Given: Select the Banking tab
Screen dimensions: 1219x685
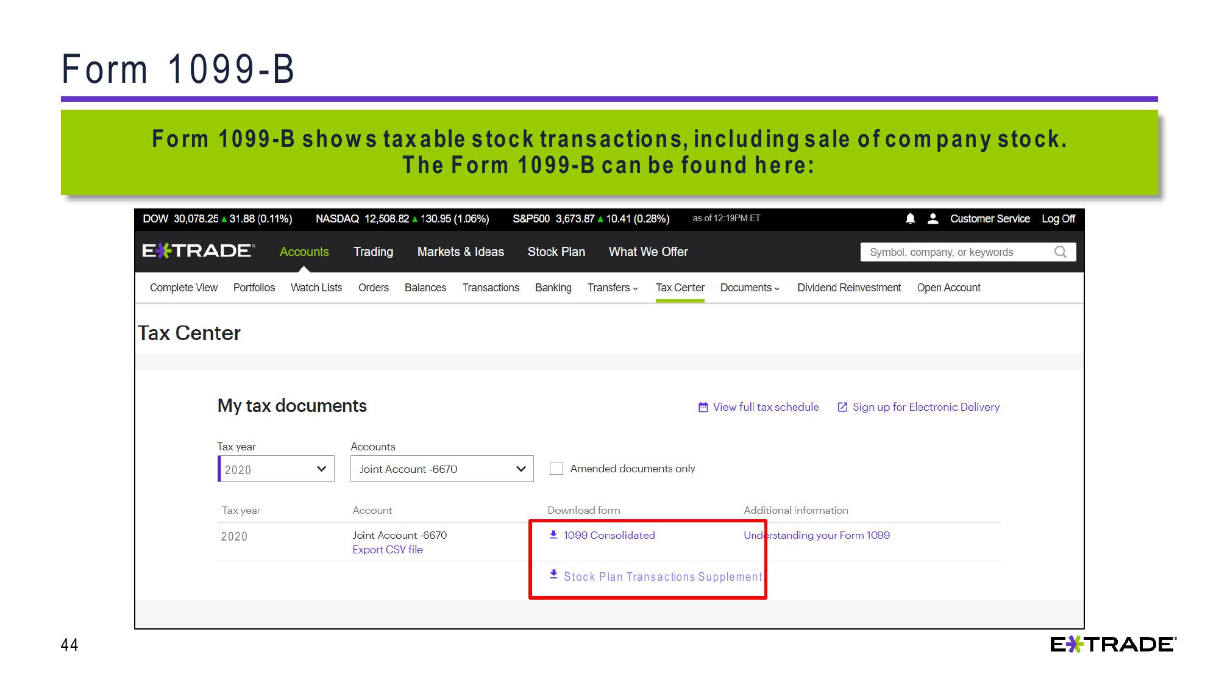Looking at the screenshot, I should [x=553, y=288].
